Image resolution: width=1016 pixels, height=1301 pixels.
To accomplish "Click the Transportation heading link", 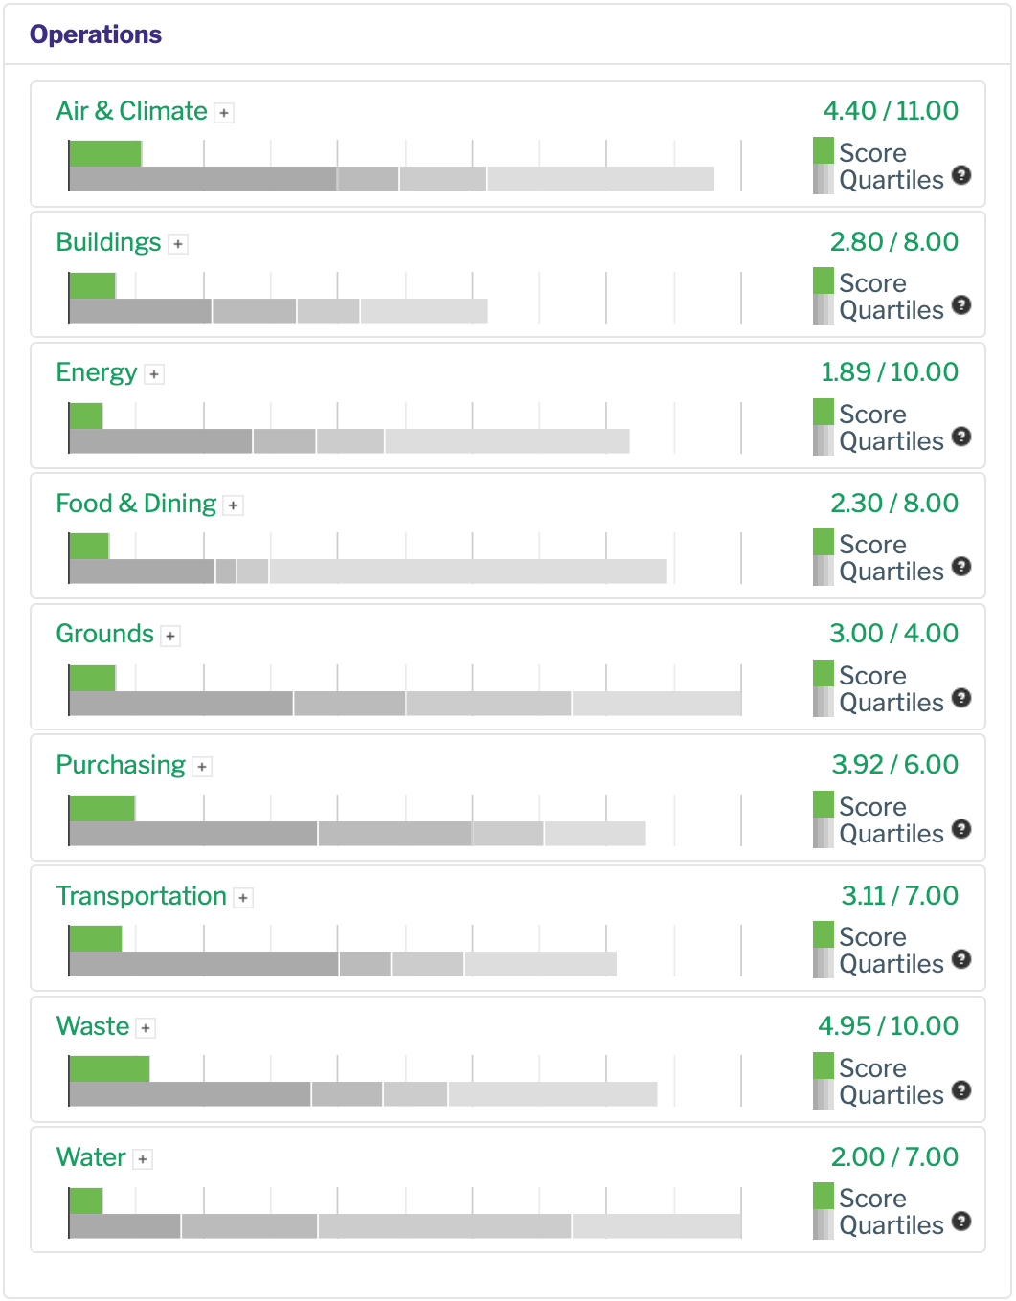I will pos(141,896).
